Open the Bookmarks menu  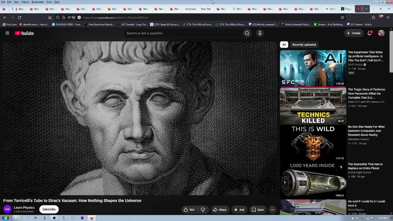[x=38, y=2]
